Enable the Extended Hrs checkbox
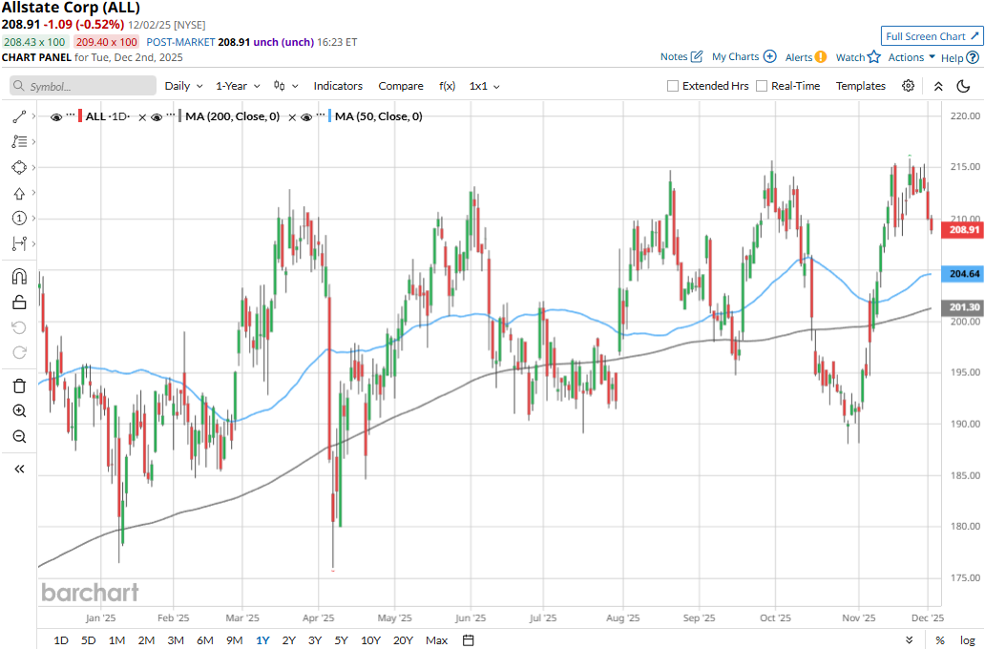The image size is (985, 649). tap(673, 86)
